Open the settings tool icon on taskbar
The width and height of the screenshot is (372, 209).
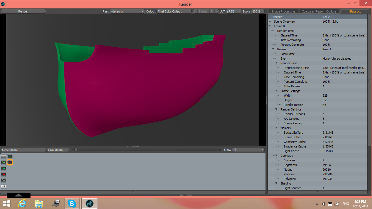click(56, 203)
